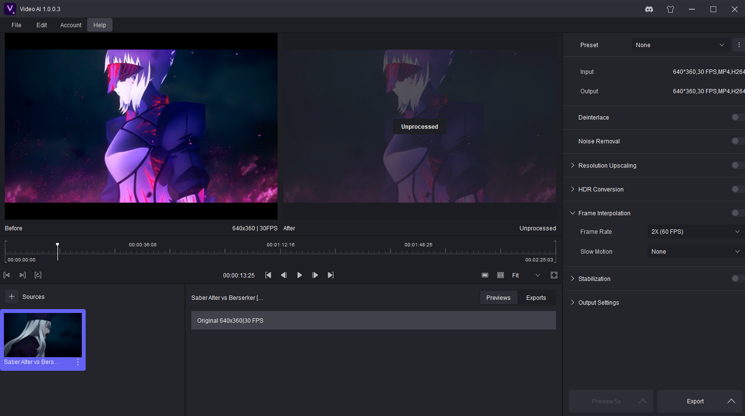Screen dimensions: 745x416
Task: Step to the next frame
Action: pos(315,275)
